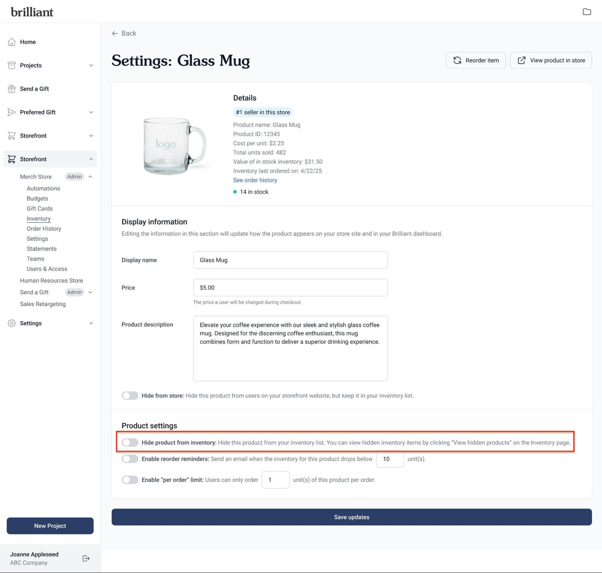This screenshot has height=573, width=602.
Task: Click the Projects archive box icon
Action: click(x=11, y=65)
